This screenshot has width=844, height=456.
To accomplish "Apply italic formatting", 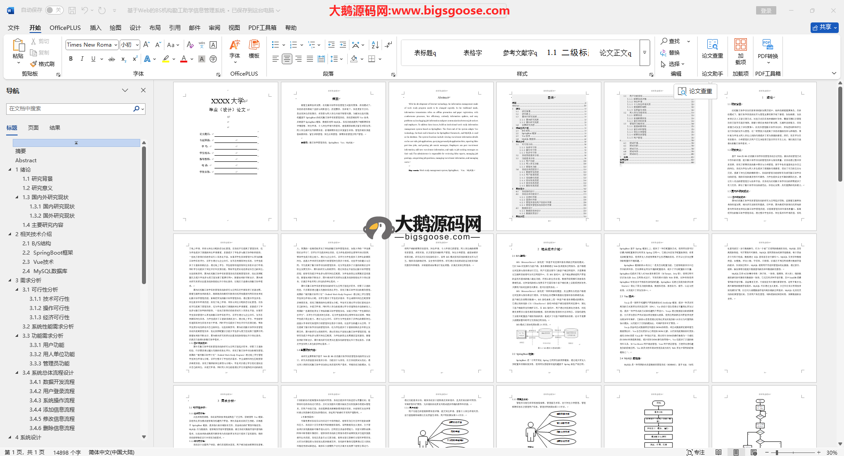I will (82, 59).
